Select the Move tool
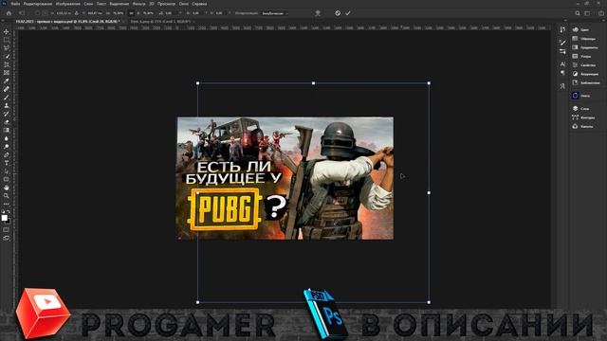 pos(7,31)
